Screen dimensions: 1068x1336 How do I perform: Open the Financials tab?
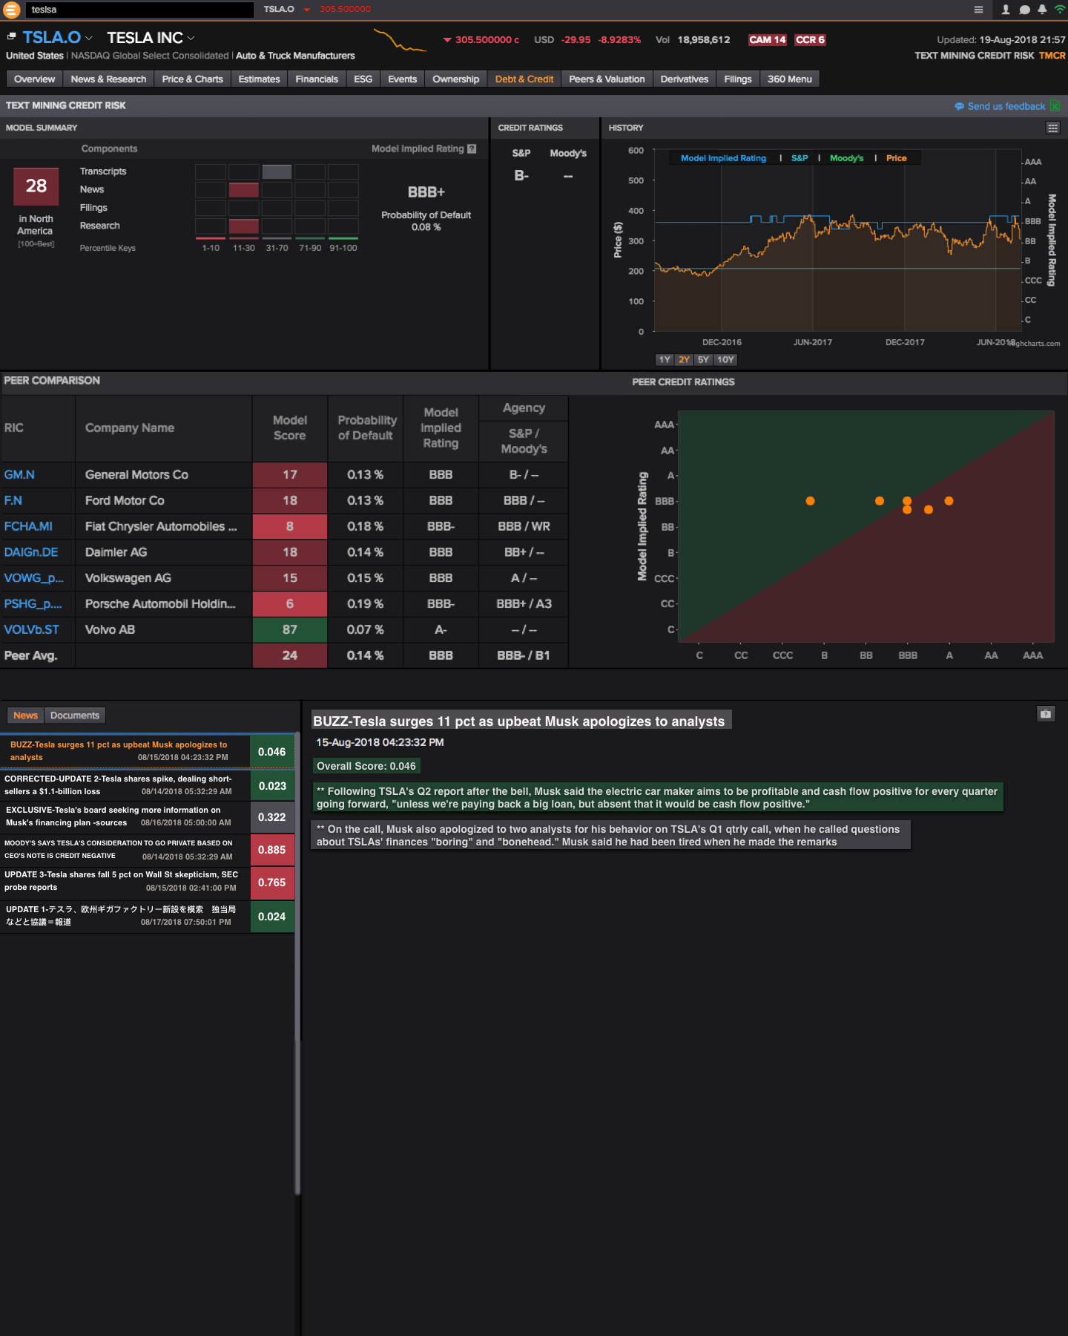point(317,79)
